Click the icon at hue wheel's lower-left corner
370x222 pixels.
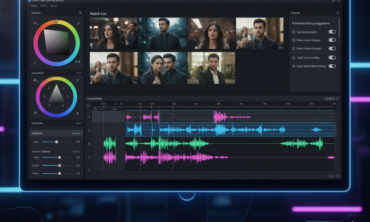coord(35,62)
